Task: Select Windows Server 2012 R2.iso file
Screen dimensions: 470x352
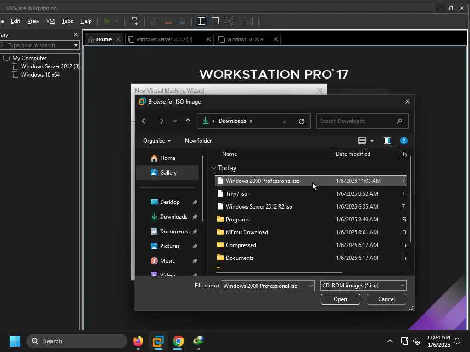Action: point(311,207)
